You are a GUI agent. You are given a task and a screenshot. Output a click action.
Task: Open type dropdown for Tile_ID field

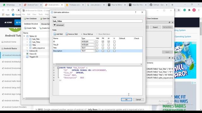coord(88,45)
